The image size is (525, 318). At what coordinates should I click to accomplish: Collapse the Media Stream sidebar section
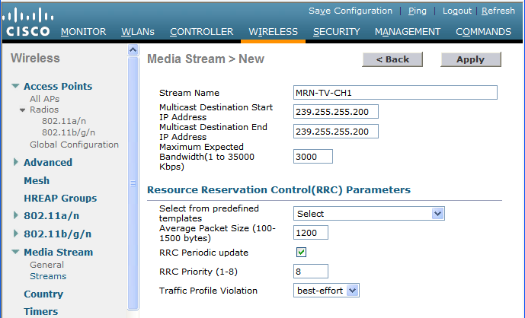[x=15, y=253]
